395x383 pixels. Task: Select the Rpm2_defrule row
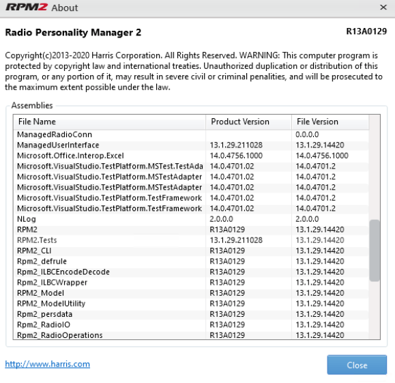tap(191, 261)
